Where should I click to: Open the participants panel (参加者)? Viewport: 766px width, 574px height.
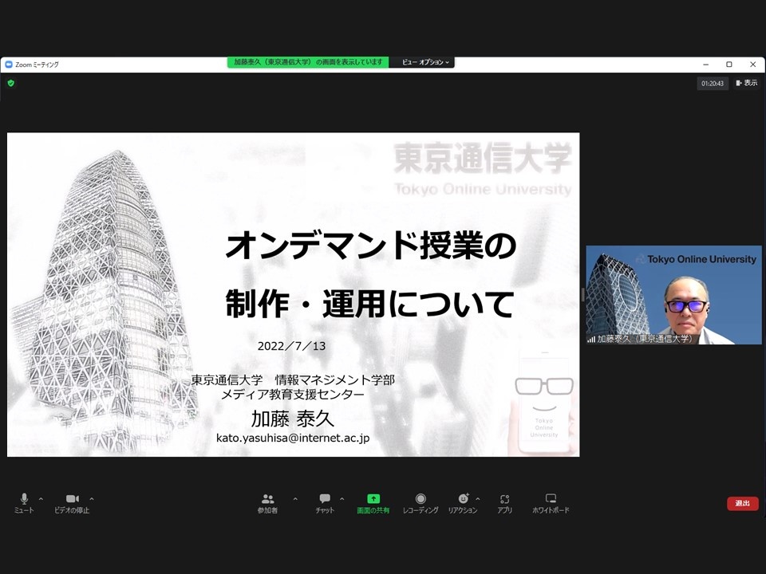(268, 503)
